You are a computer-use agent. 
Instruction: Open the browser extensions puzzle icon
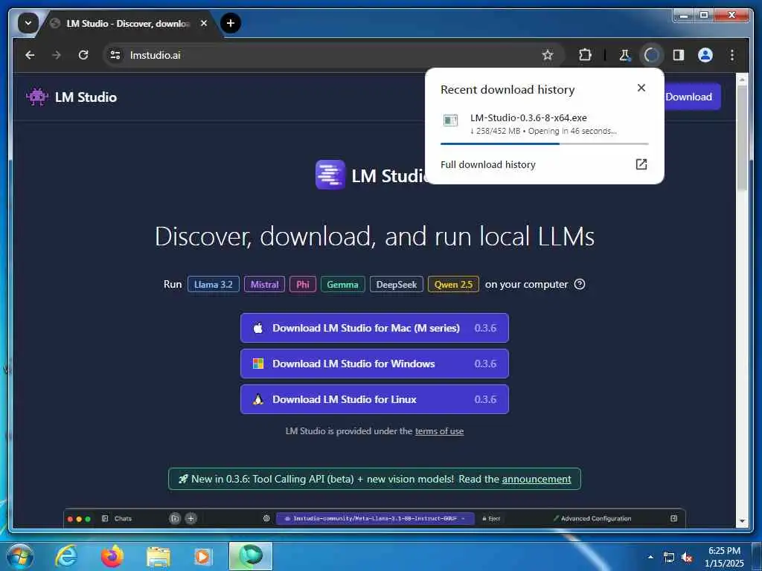[x=585, y=55]
